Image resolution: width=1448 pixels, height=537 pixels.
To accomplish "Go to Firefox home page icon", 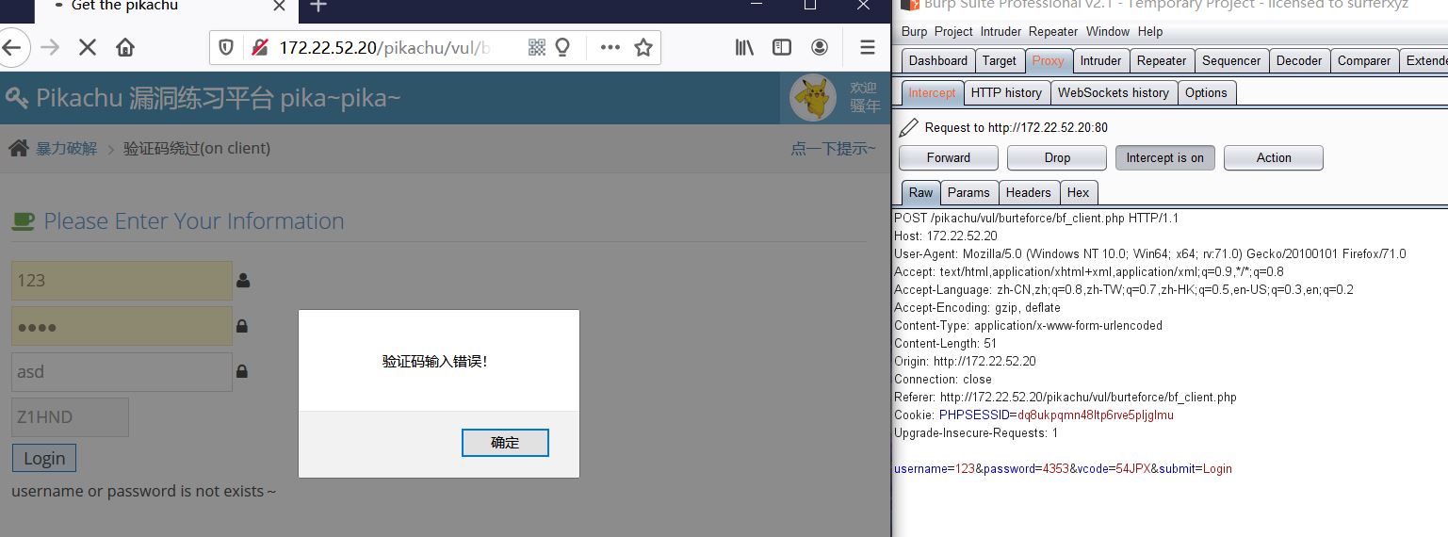I will coord(125,47).
